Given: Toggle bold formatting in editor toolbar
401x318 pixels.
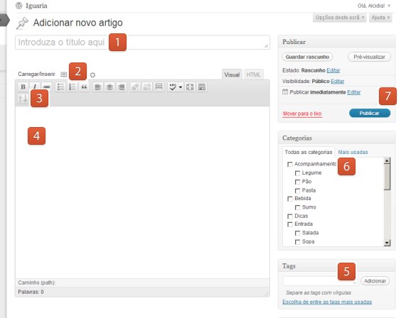Looking at the screenshot, I should pyautogui.click(x=23, y=87).
